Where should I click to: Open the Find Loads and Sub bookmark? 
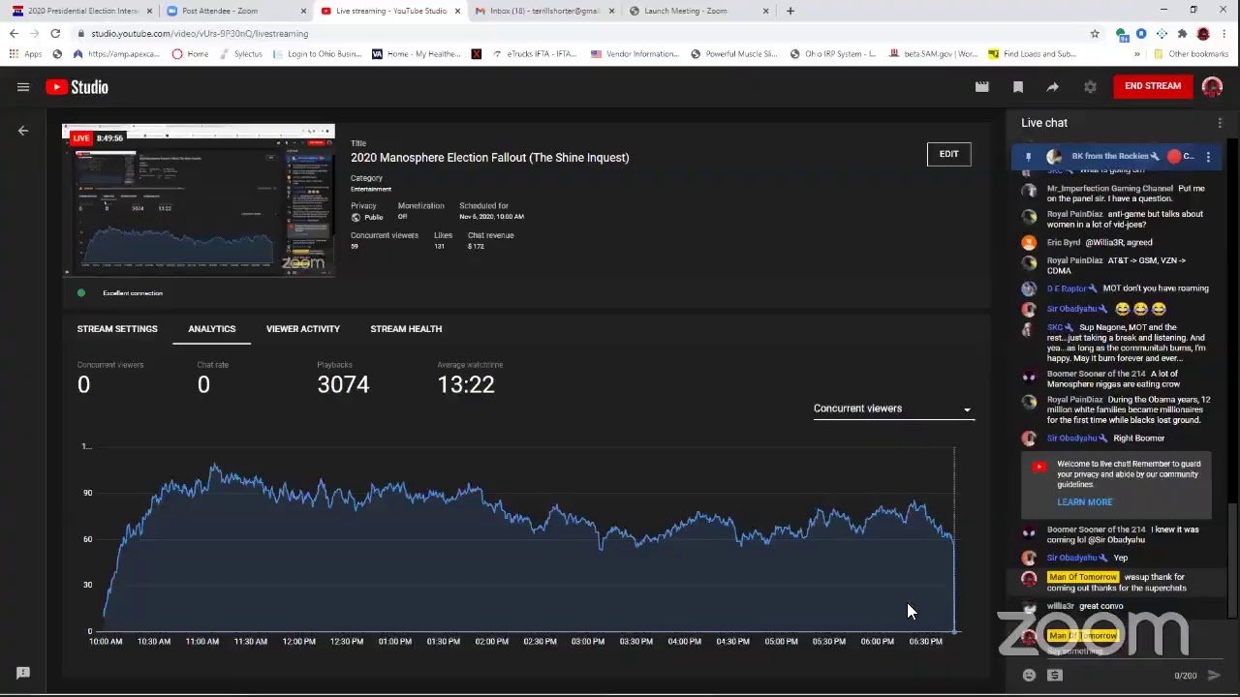pyautogui.click(x=1033, y=54)
